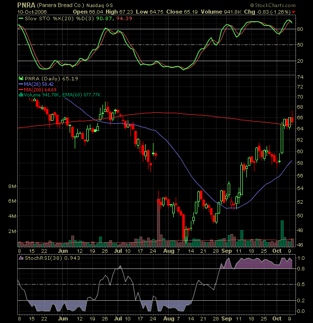This screenshot has width=313, height=323.
Task: Click the tallest volume bar in late July
Action: tap(158, 223)
